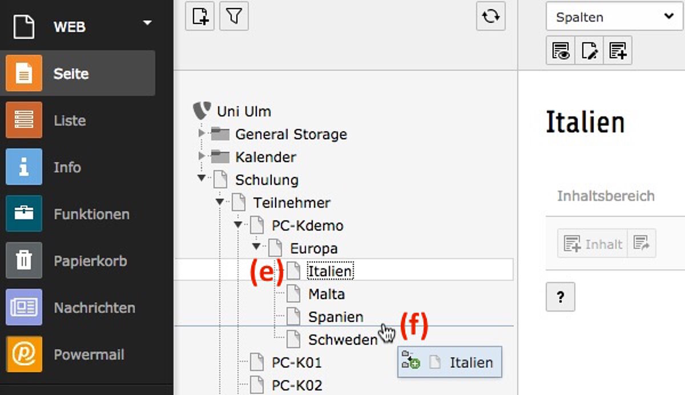Click the Inhalt add content button
The height and width of the screenshot is (395, 685).
(x=593, y=244)
